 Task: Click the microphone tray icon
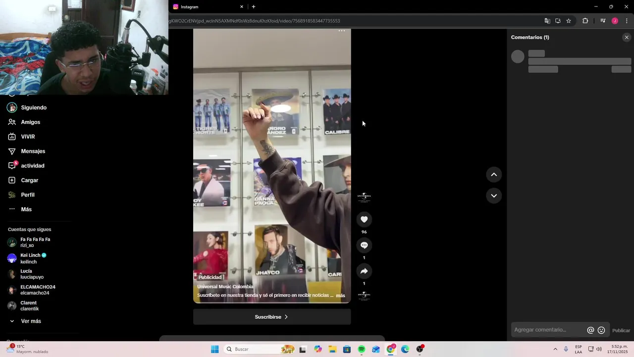tap(566, 350)
